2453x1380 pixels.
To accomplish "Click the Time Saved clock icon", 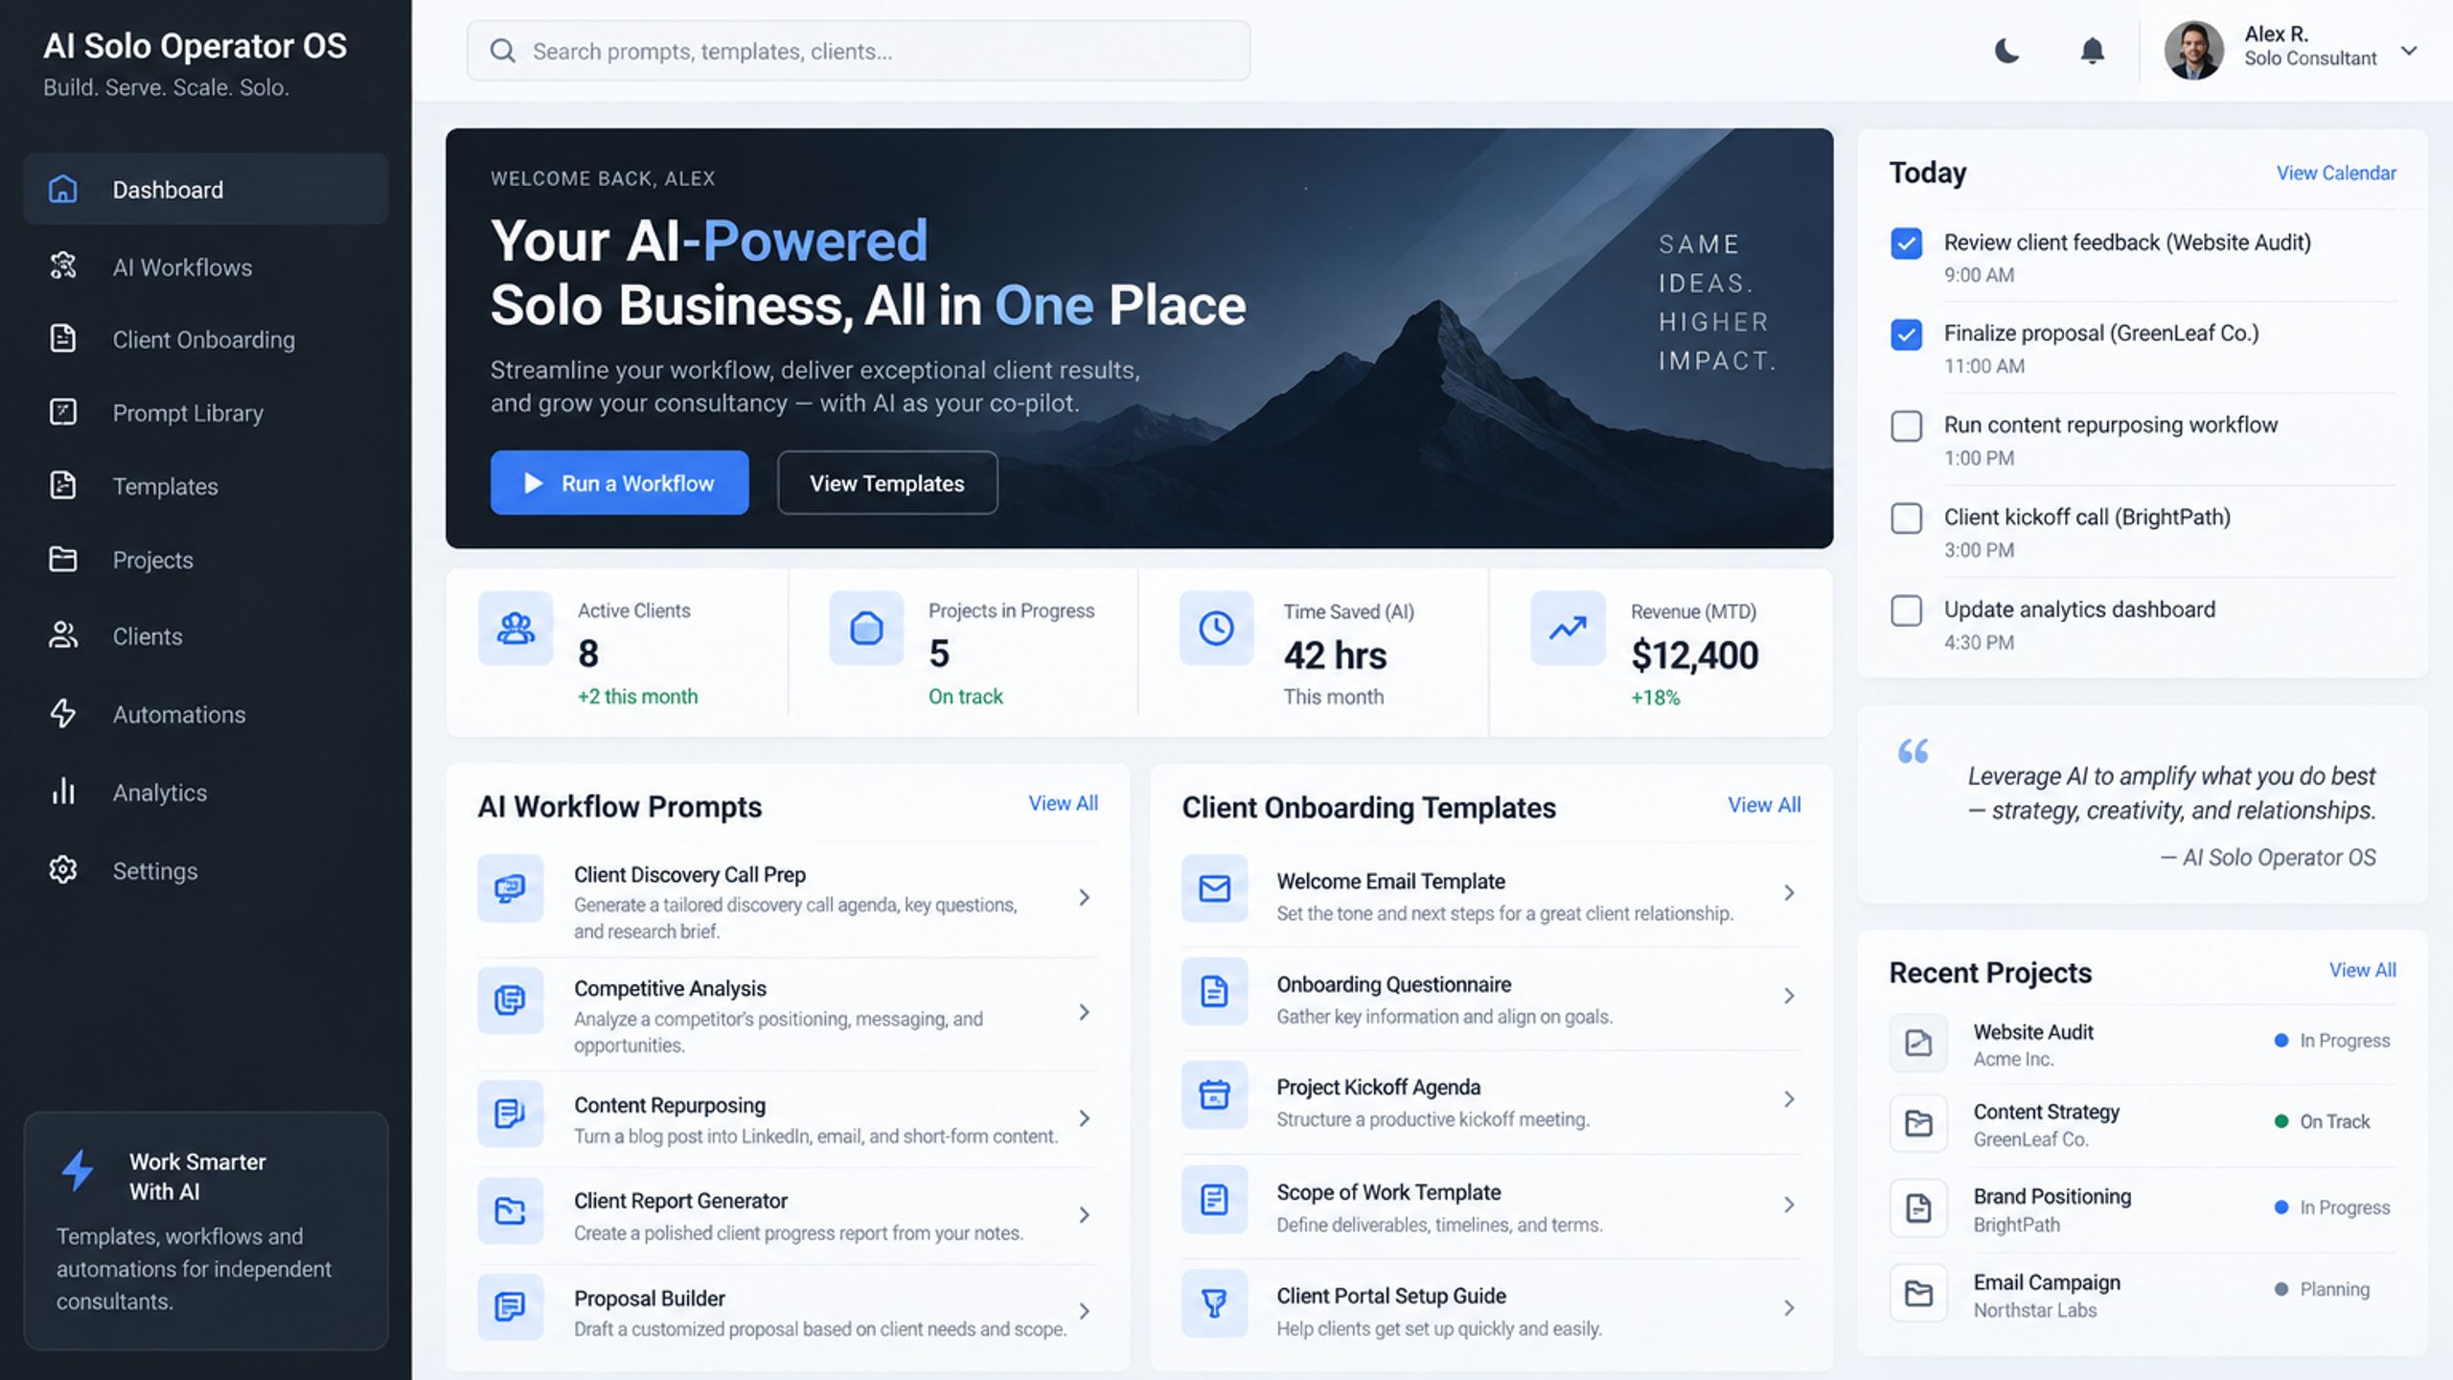I will click(1216, 629).
